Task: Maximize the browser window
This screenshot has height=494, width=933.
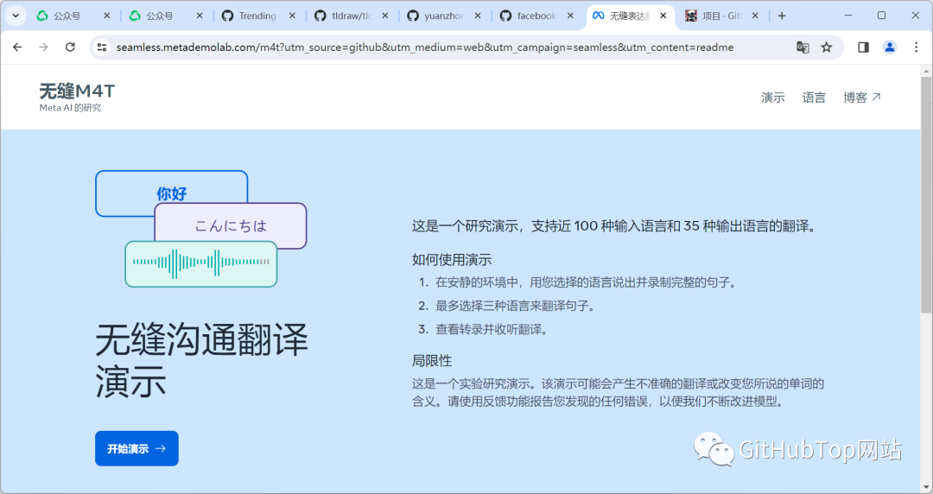Action: click(882, 16)
